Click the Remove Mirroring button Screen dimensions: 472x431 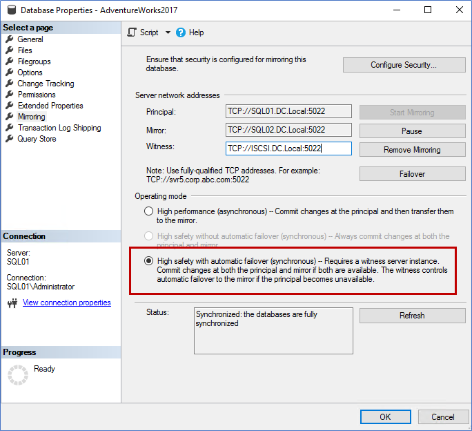[412, 150]
